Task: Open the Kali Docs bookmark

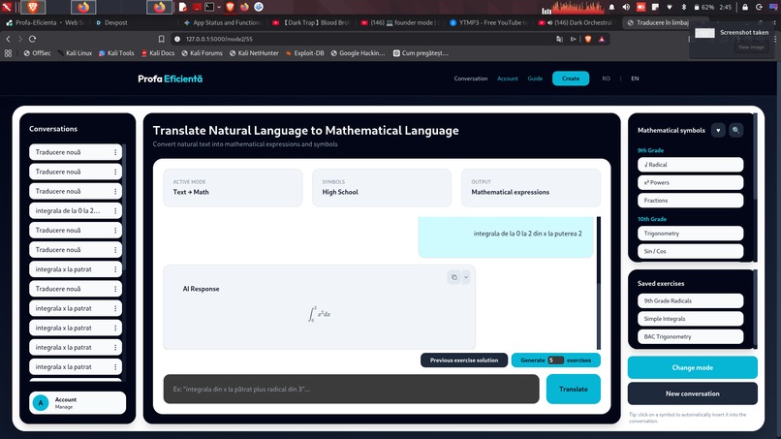Action: coord(157,53)
